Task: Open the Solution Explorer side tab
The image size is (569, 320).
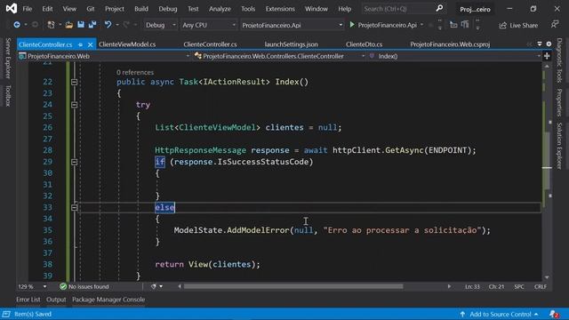Action: point(559,146)
